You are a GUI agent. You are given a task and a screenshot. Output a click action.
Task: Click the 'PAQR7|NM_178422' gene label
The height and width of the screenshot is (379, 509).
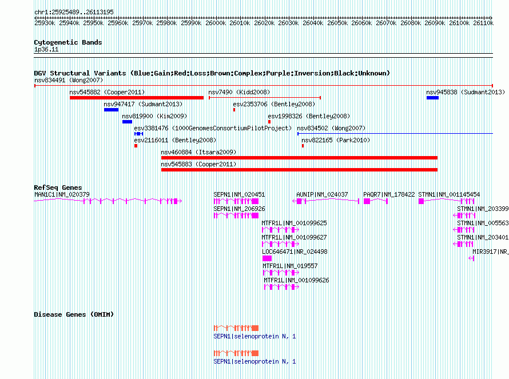click(389, 194)
